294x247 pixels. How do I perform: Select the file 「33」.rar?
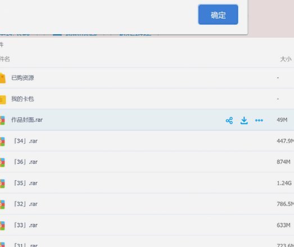pyautogui.click(x=25, y=225)
